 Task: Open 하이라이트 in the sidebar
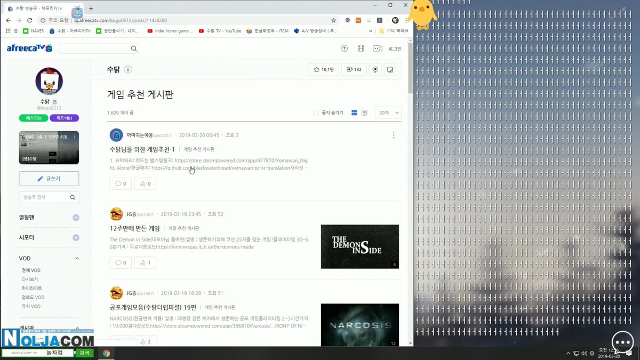[33, 288]
